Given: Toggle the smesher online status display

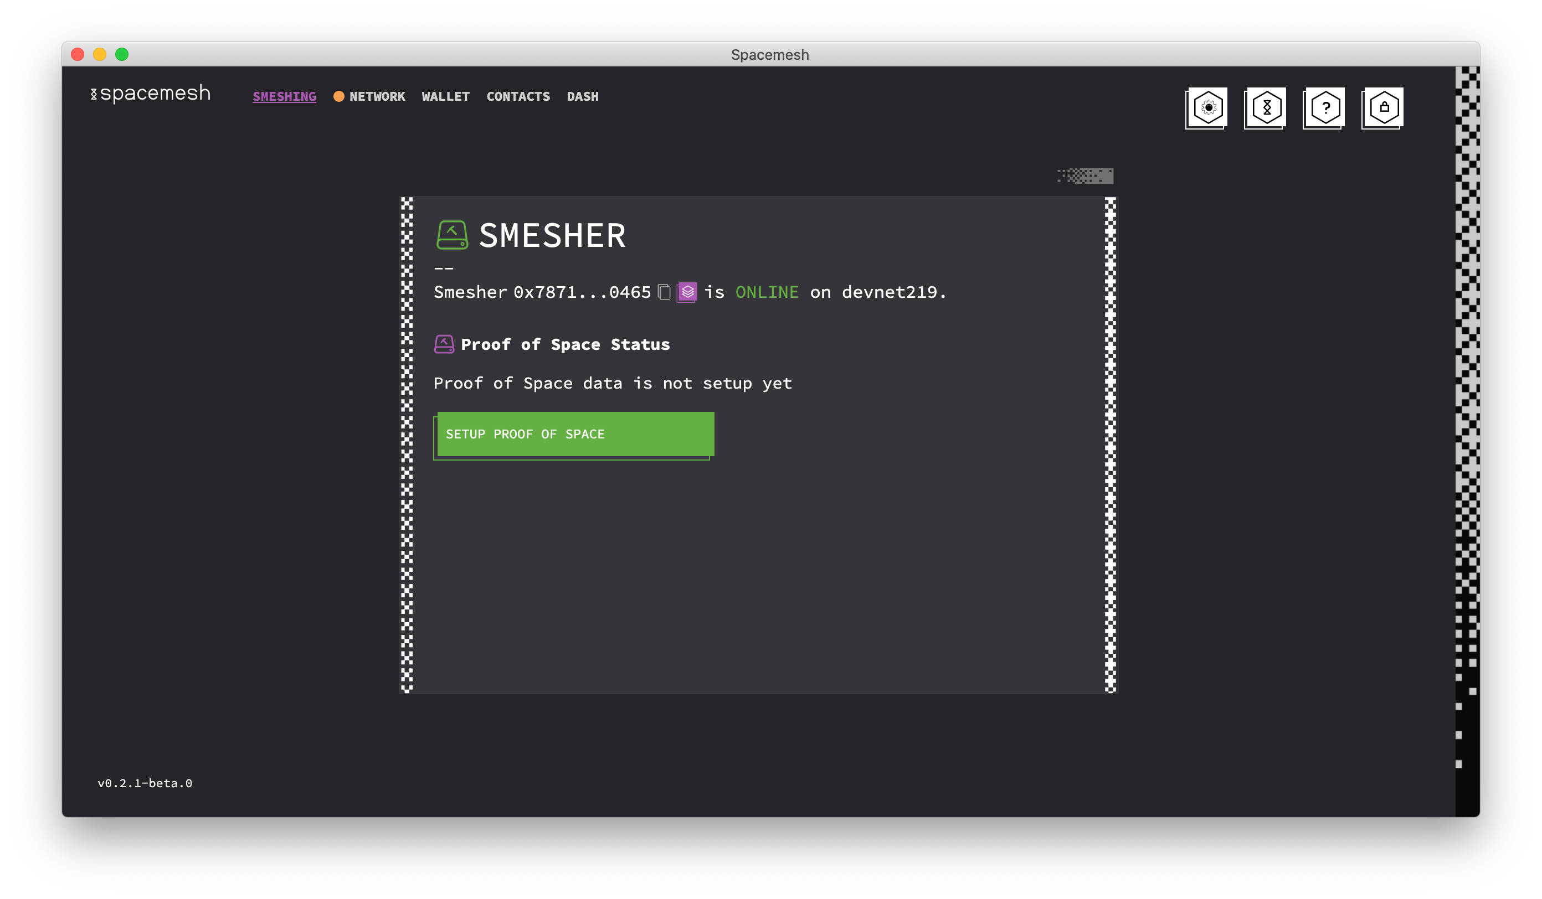Looking at the screenshot, I should 768,291.
